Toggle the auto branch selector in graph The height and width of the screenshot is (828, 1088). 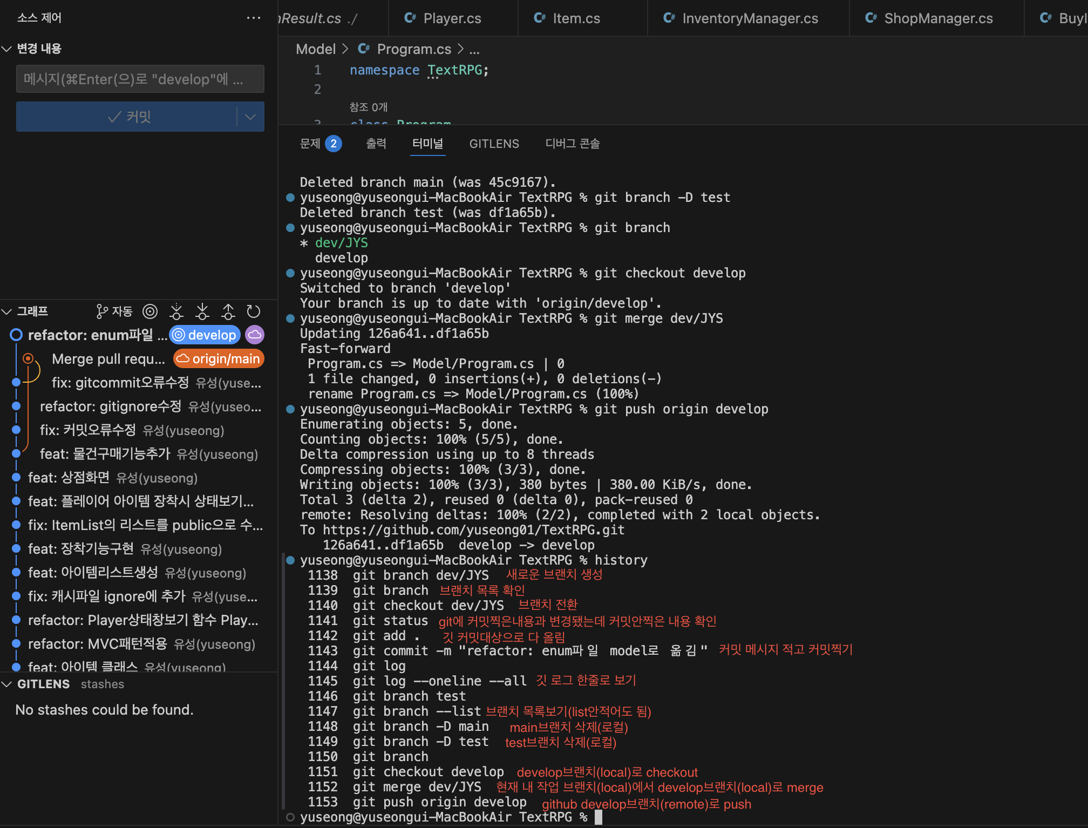[114, 311]
